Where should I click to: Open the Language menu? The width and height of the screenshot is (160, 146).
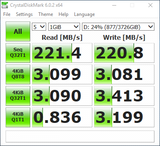pos(84,14)
